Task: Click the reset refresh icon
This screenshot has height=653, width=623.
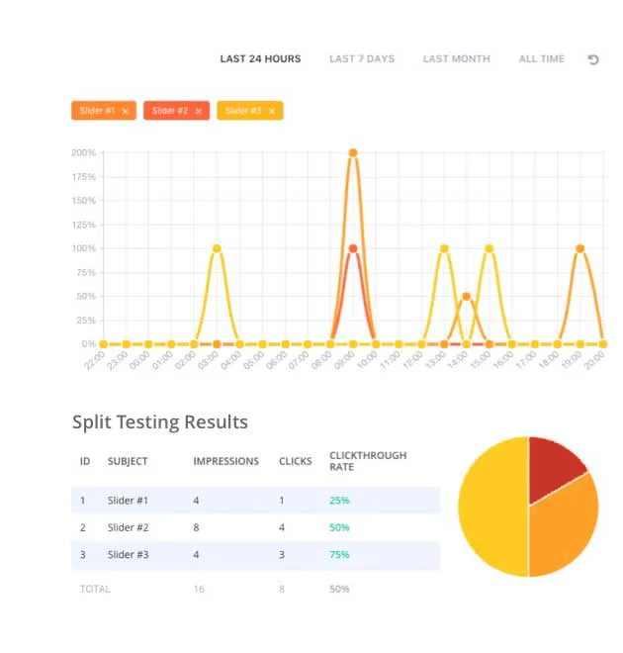Action: click(x=593, y=59)
